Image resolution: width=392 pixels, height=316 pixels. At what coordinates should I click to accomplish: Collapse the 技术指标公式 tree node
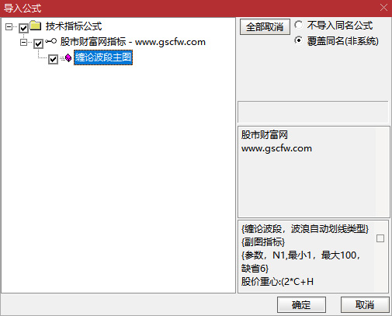click(9, 26)
